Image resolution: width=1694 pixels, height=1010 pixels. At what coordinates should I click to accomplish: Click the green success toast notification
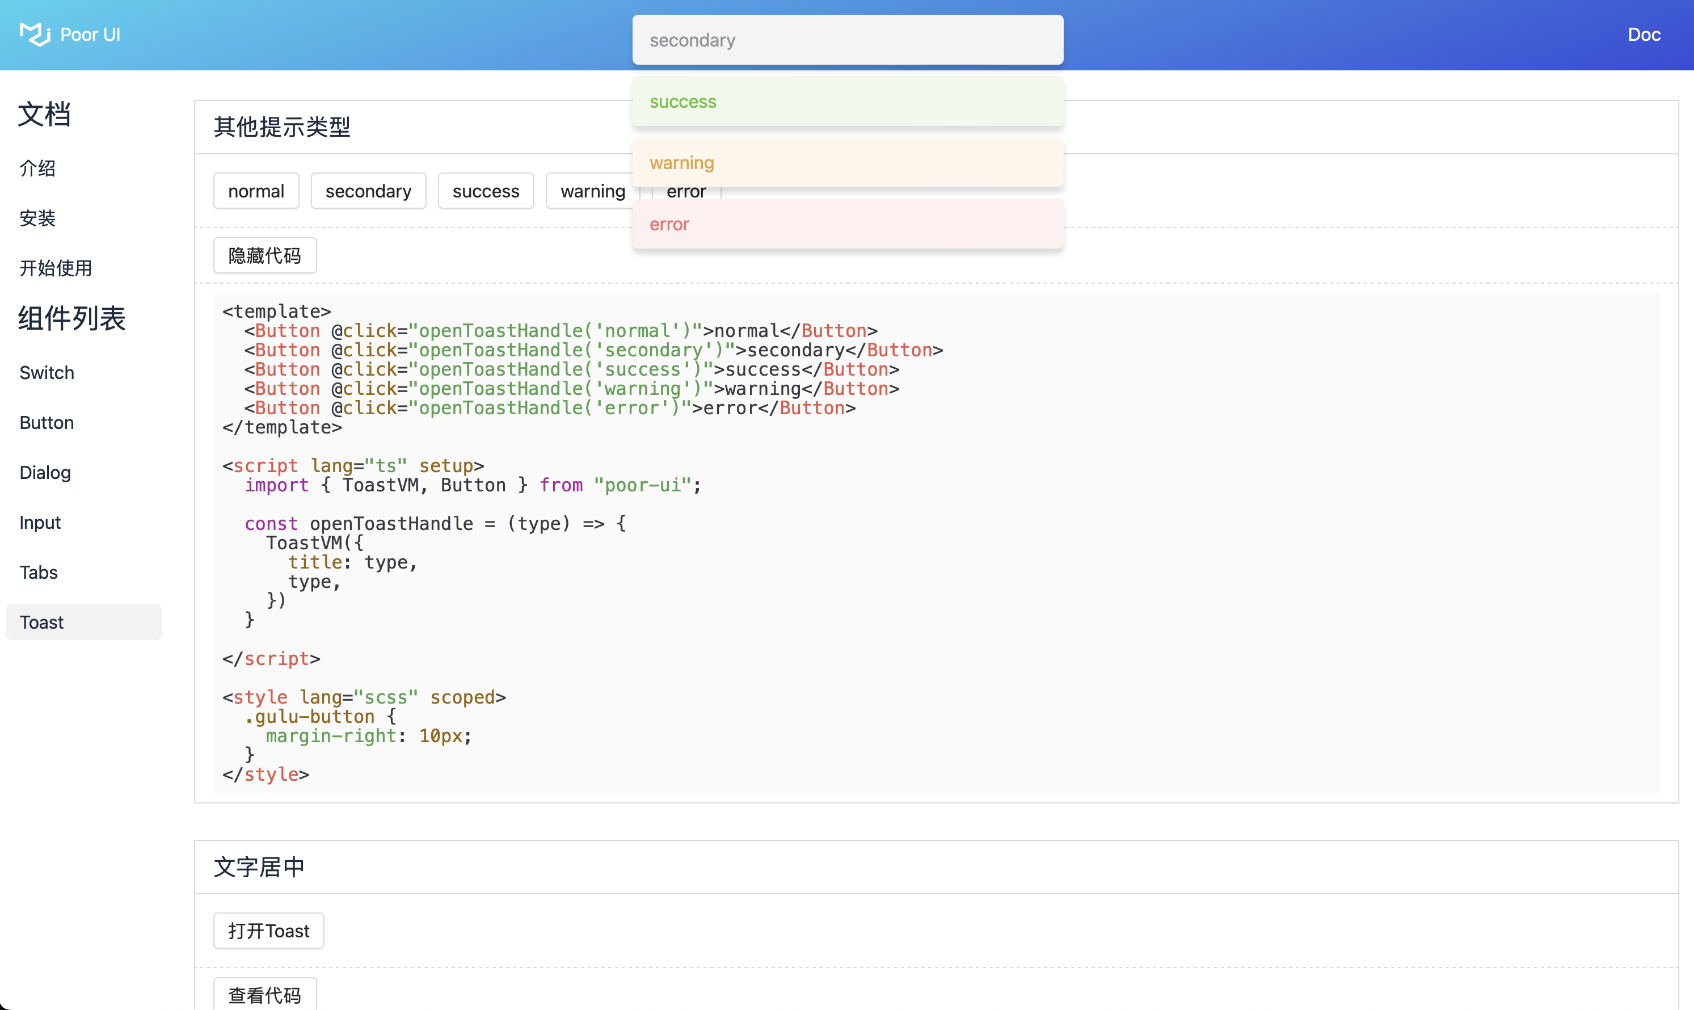[x=848, y=102]
